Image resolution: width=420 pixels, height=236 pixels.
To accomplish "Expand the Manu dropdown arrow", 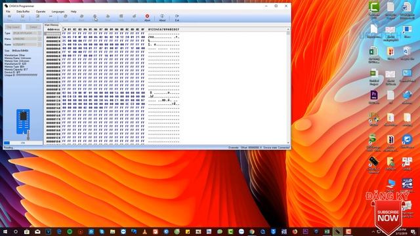I will tap(39, 39).
